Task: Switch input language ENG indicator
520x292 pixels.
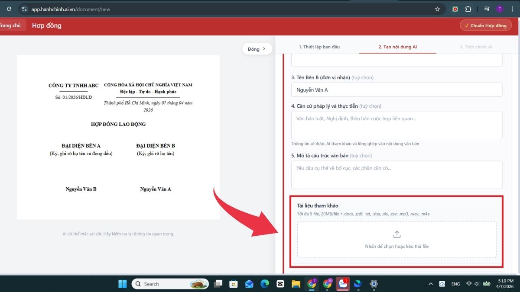Action: click(x=455, y=284)
